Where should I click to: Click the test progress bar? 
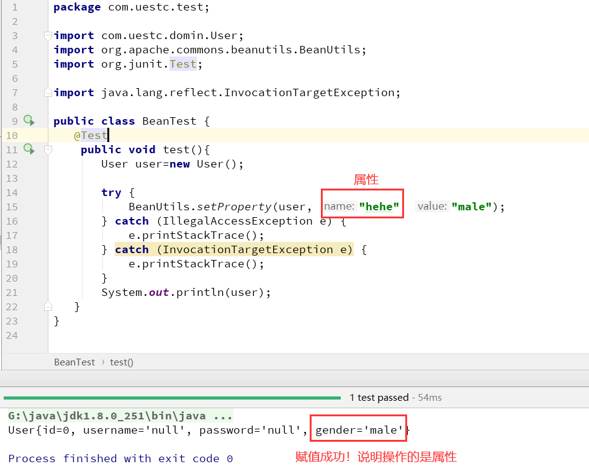tap(172, 398)
